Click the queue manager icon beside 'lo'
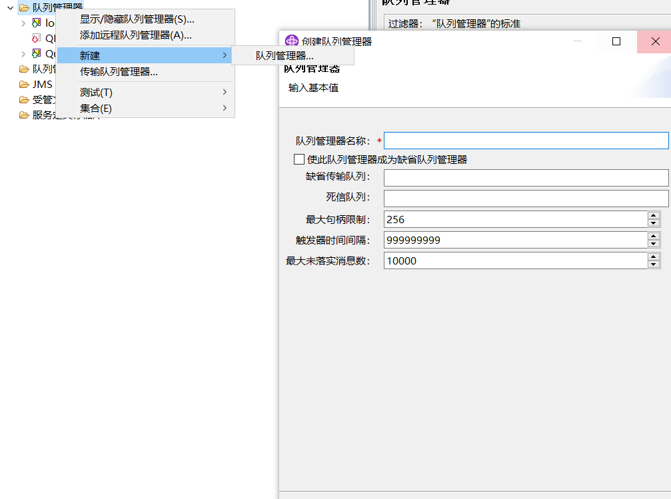 (x=37, y=23)
